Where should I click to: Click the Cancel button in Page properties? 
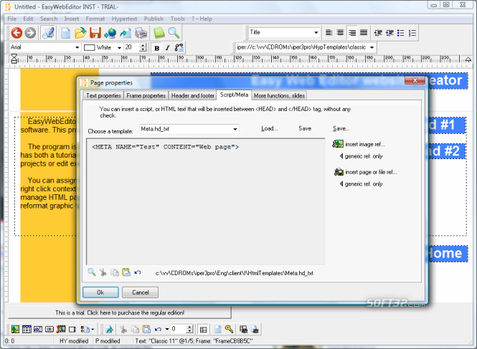pos(141,292)
